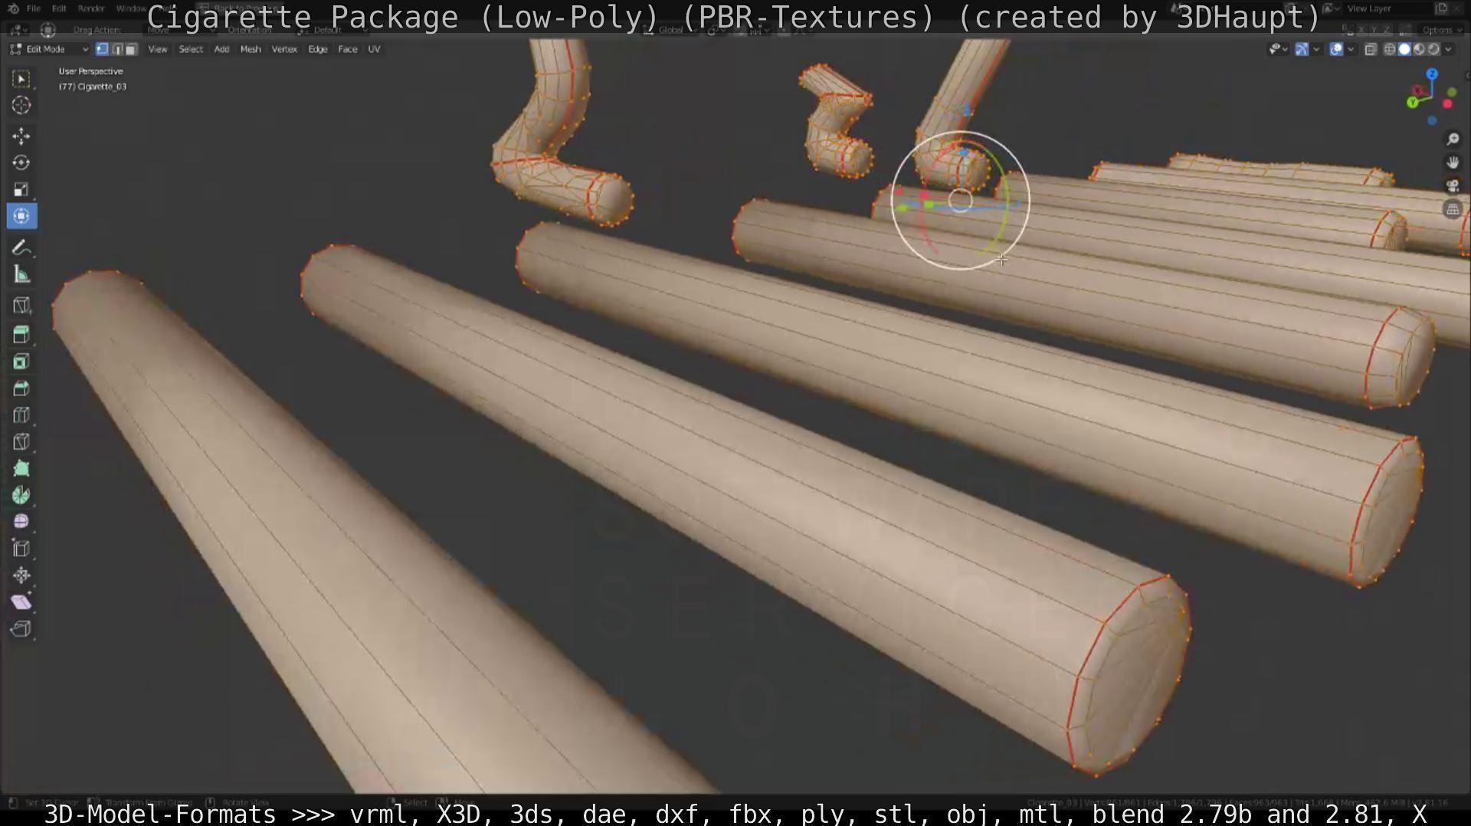Switch to rendered viewport shading

(x=1433, y=49)
